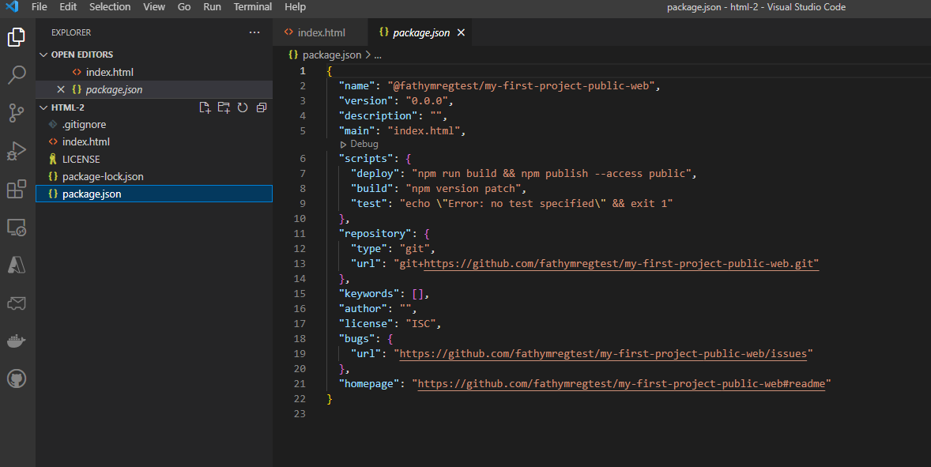Click package.json in the breadcrumb
Viewport: 931px width, 467px height.
331,55
